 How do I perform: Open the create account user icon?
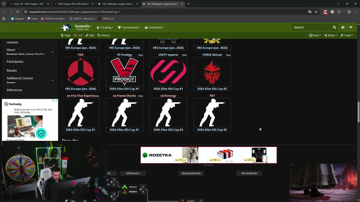coord(343,27)
